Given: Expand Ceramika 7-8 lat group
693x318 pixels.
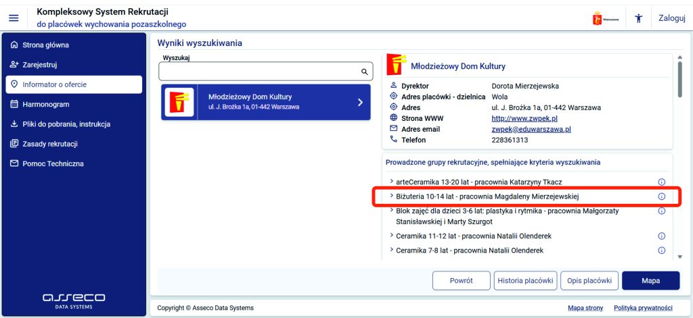Looking at the screenshot, I should pyautogui.click(x=392, y=250).
